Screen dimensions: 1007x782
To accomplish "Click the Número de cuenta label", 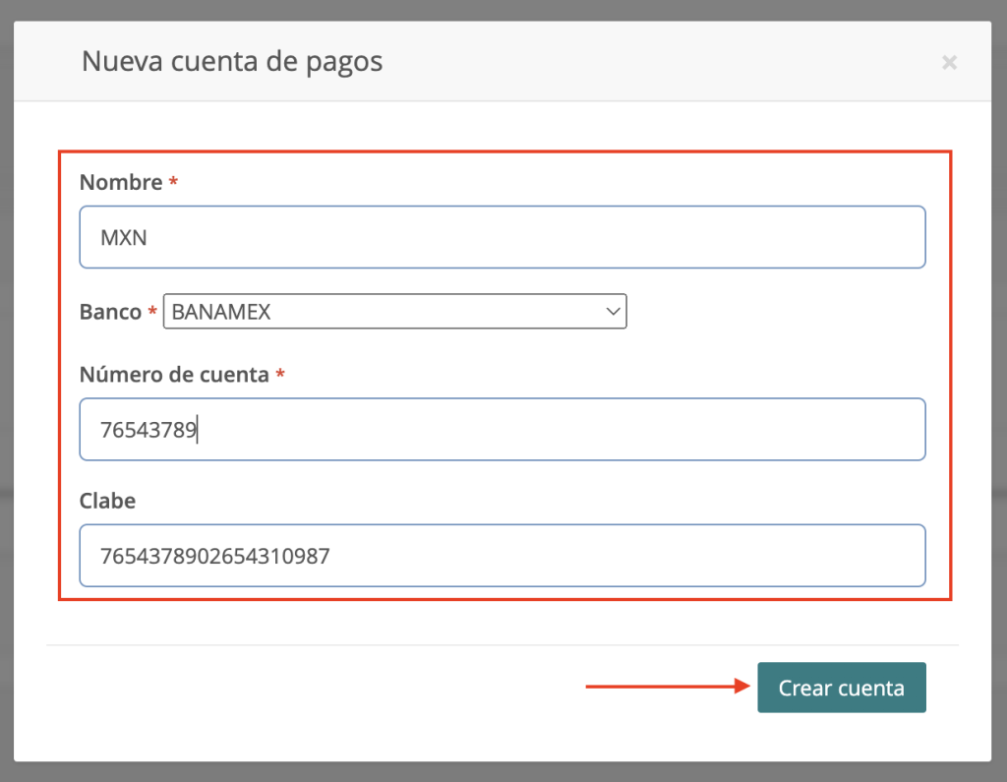I will 174,375.
